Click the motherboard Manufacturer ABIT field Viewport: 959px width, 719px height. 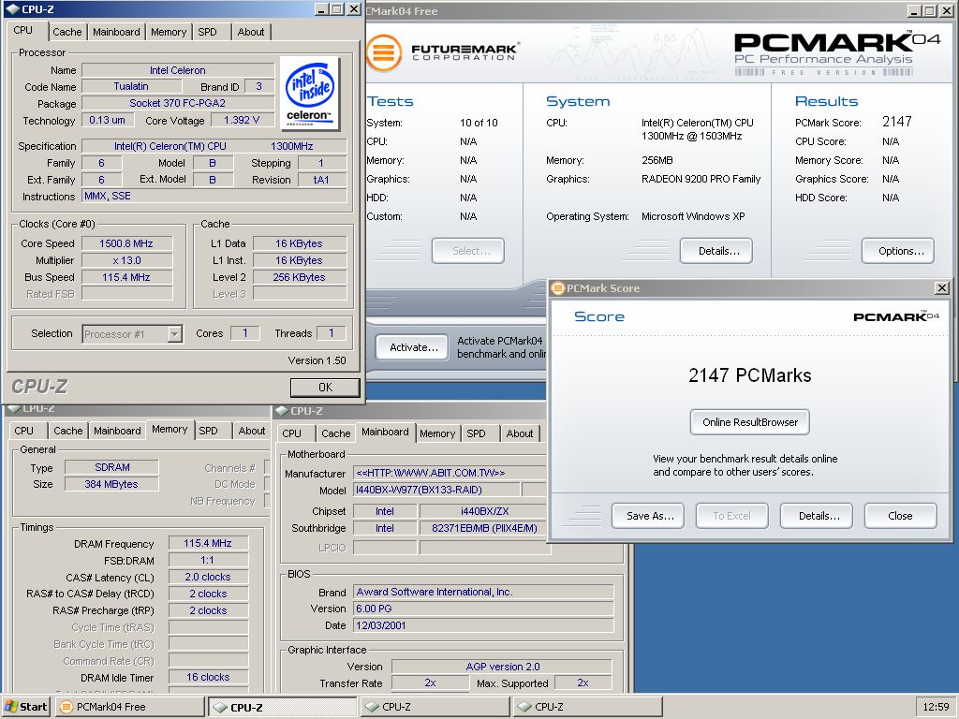449,473
